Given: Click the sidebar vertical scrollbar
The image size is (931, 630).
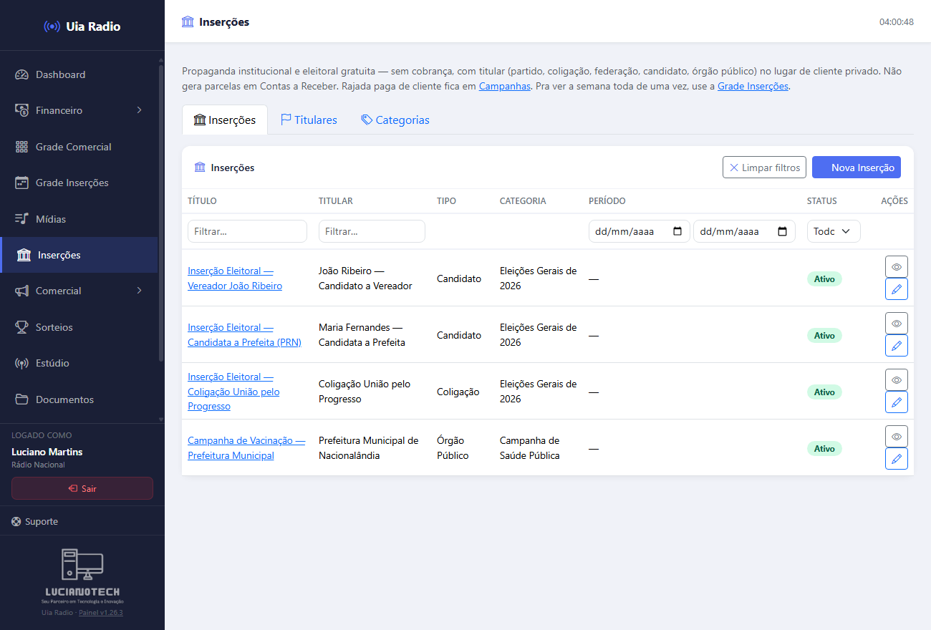Looking at the screenshot, I should tap(161, 215).
